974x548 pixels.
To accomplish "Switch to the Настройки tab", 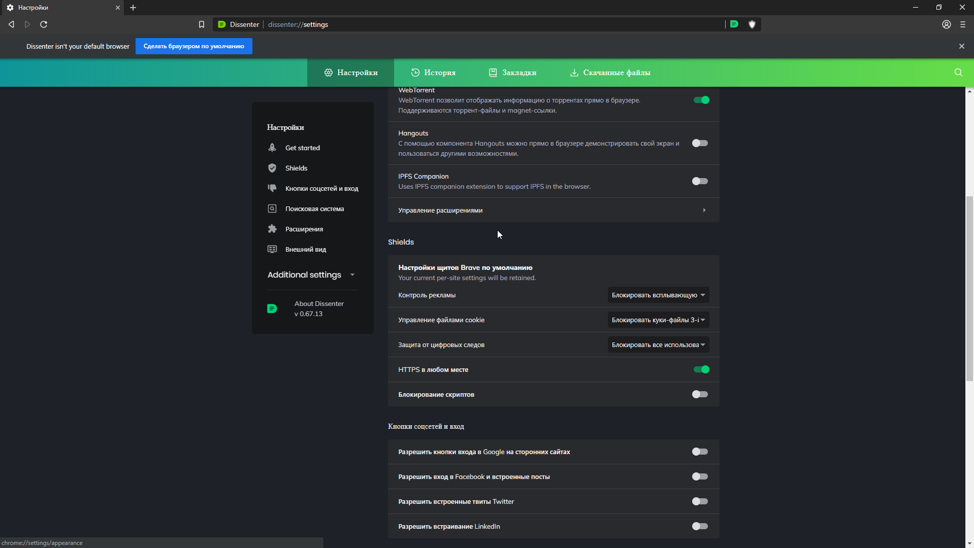I will 350,73.
